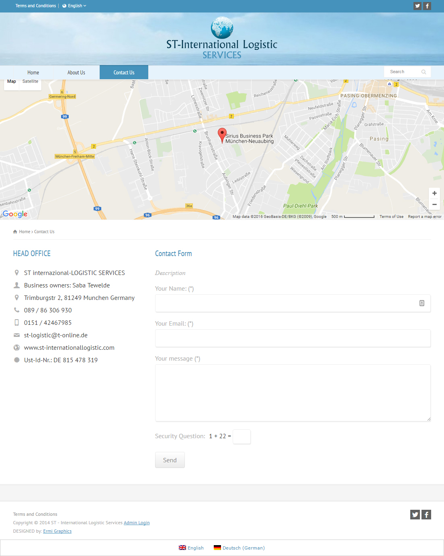Click the pin icon beside ST internazional
Image resolution: width=444 pixels, height=556 pixels.
[16, 273]
